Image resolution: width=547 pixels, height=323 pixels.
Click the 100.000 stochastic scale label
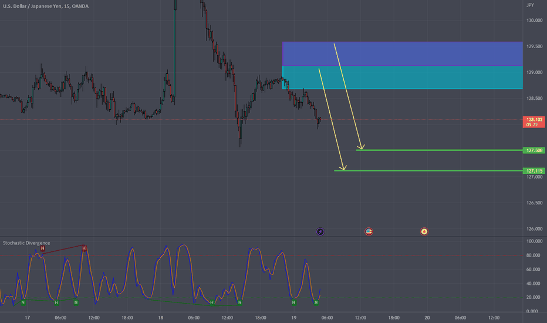click(x=535, y=241)
